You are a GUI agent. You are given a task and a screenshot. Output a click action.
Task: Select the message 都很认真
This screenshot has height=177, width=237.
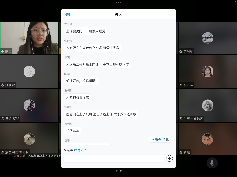click(72, 130)
